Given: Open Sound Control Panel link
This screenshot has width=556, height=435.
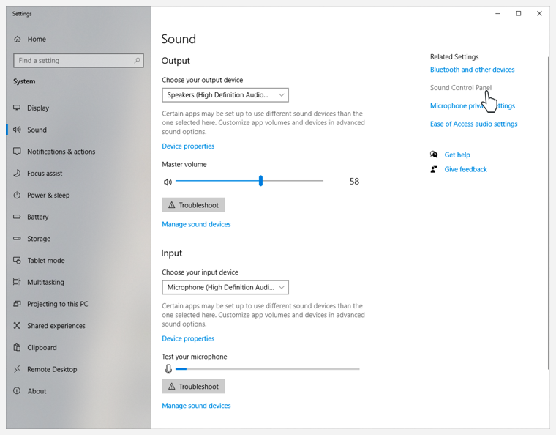Looking at the screenshot, I should [x=461, y=88].
